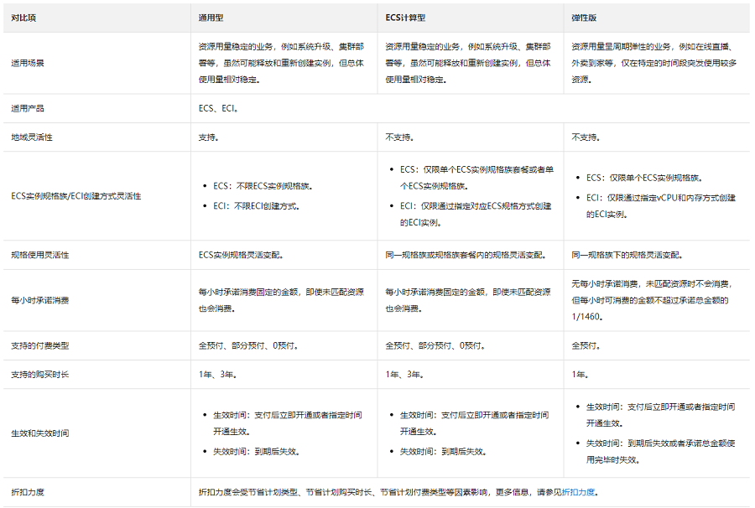Click the 适用场景 description under 通用型
Image resolution: width=755 pixels, height=508 pixels.
pos(281,63)
